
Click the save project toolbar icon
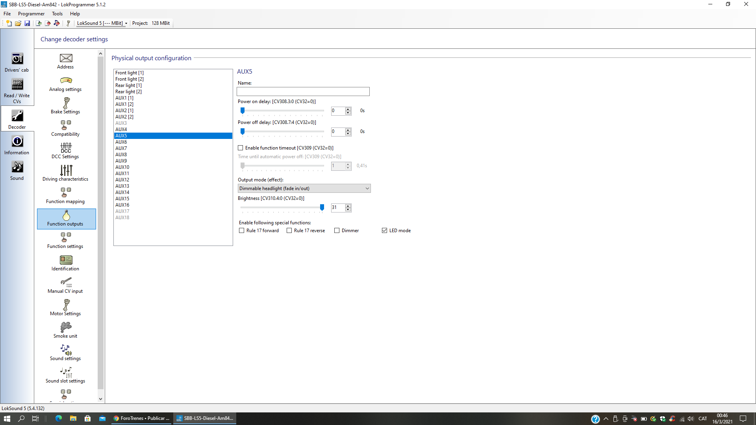(27, 23)
